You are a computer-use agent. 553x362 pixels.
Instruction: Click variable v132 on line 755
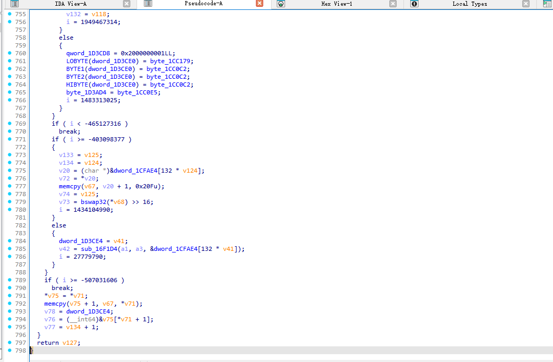point(73,14)
